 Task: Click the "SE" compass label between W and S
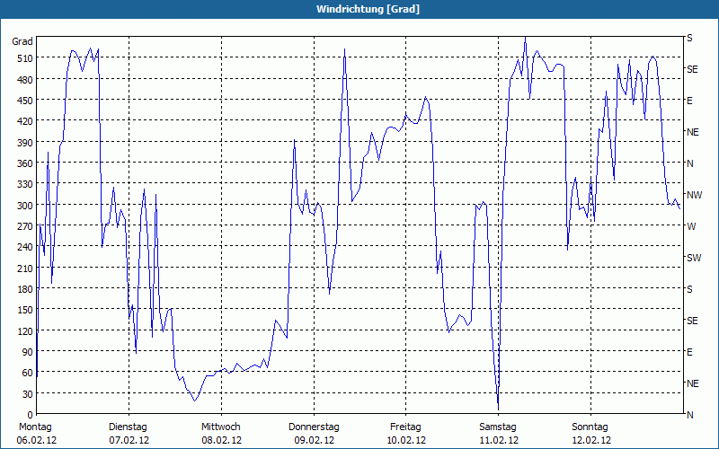point(692,321)
